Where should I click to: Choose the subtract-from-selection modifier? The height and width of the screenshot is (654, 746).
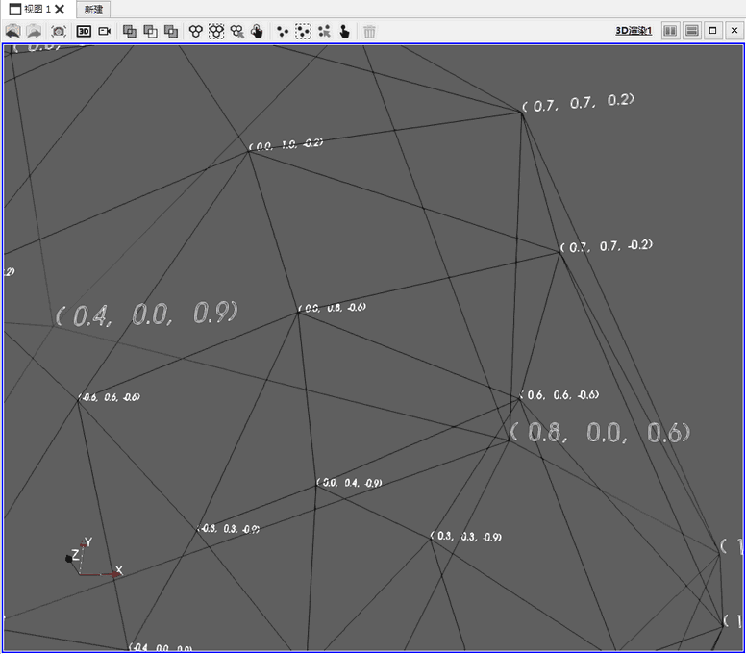pos(150,32)
